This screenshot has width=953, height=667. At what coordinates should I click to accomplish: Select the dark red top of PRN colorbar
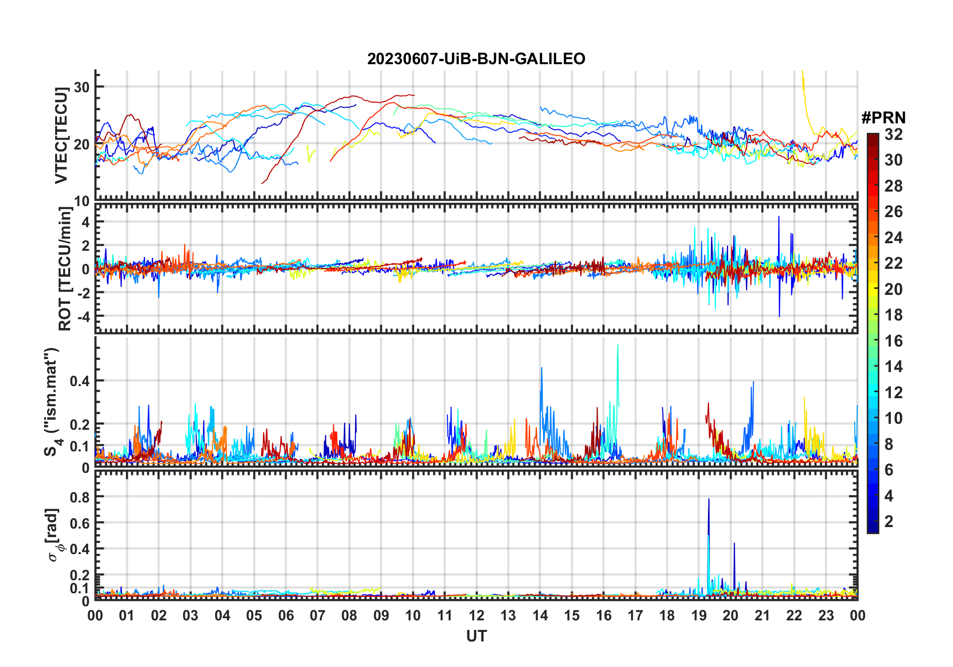pos(872,137)
